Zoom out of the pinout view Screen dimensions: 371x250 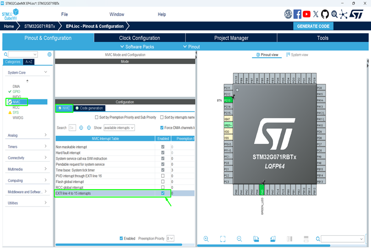click(239, 239)
